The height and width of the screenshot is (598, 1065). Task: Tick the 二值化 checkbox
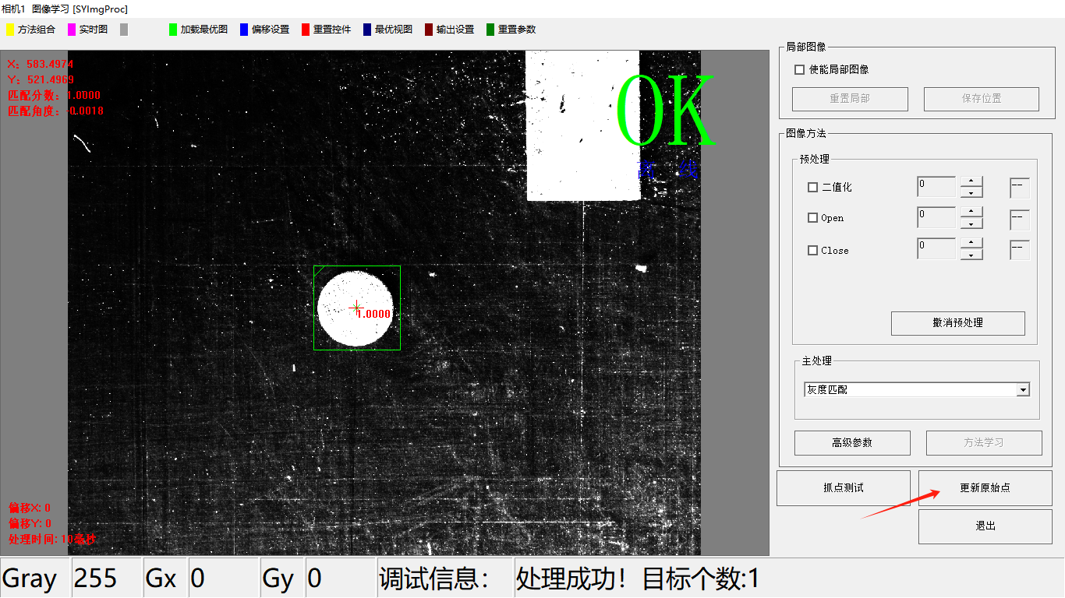(812, 188)
